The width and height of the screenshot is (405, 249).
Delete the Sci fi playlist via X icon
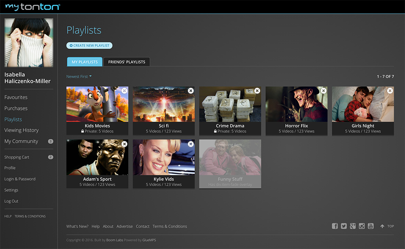pos(191,91)
